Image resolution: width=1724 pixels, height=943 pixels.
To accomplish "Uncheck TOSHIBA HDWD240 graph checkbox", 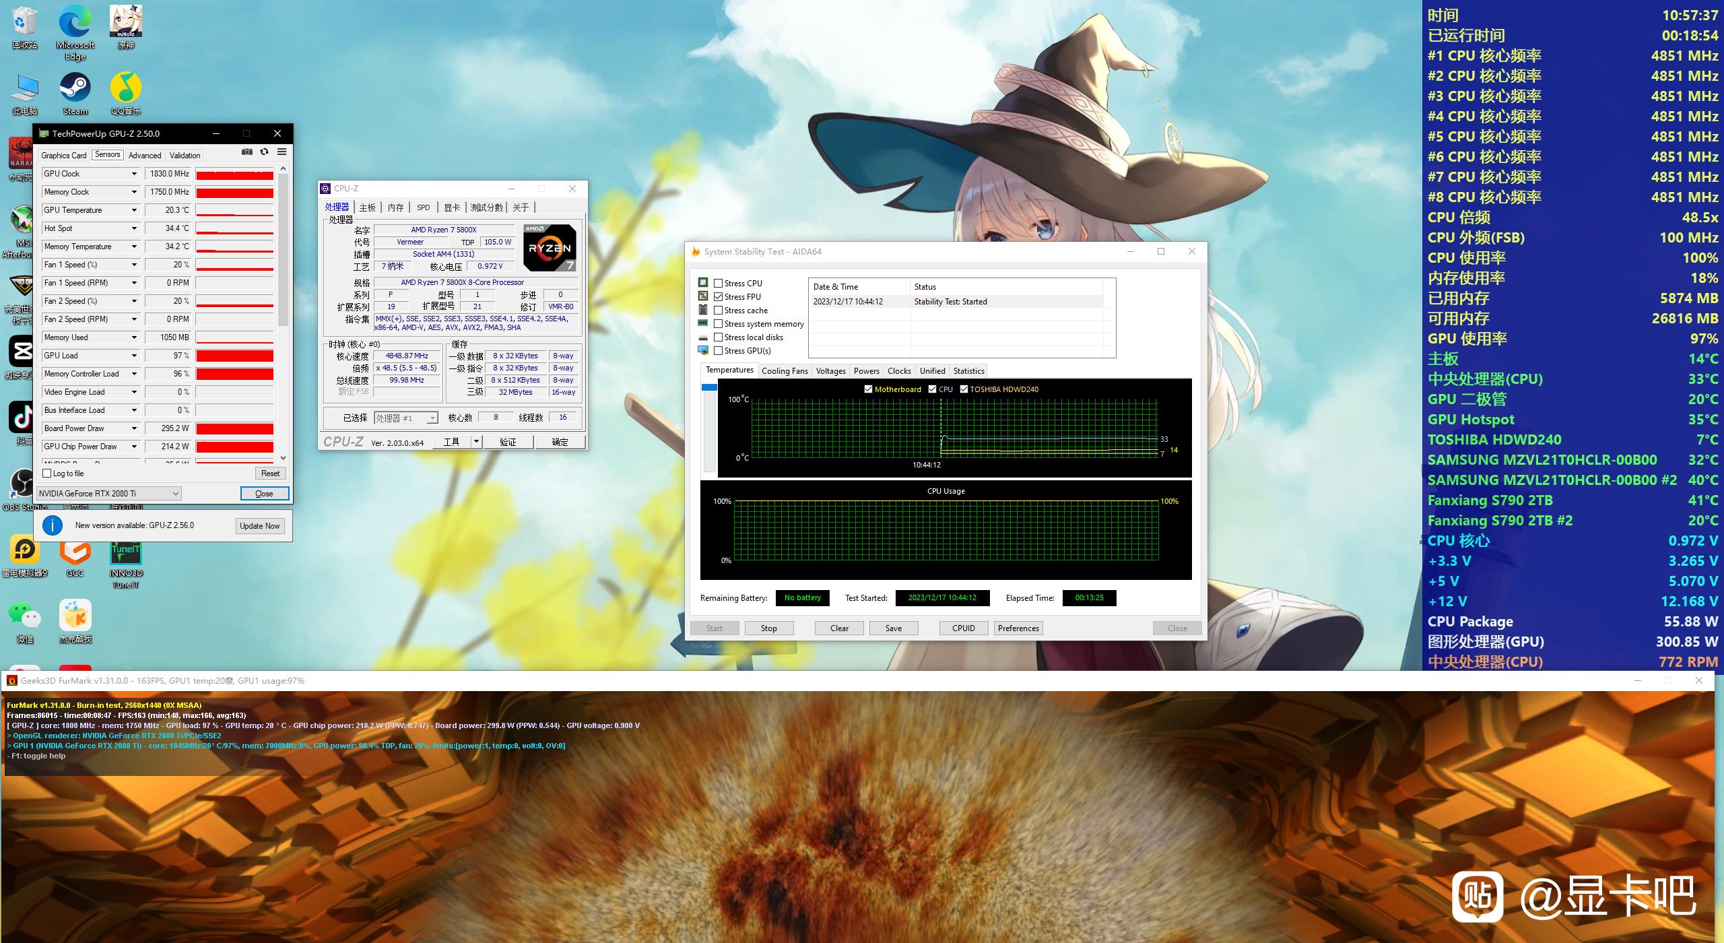I will coord(964,389).
